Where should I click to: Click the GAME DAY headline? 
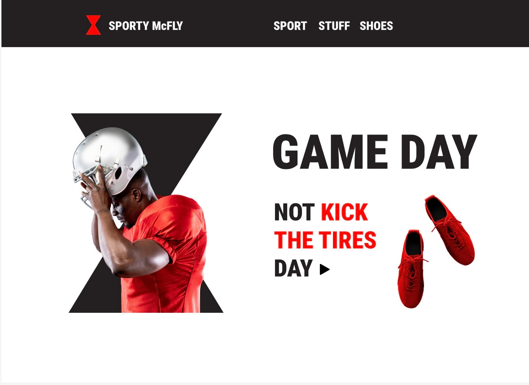coord(375,151)
